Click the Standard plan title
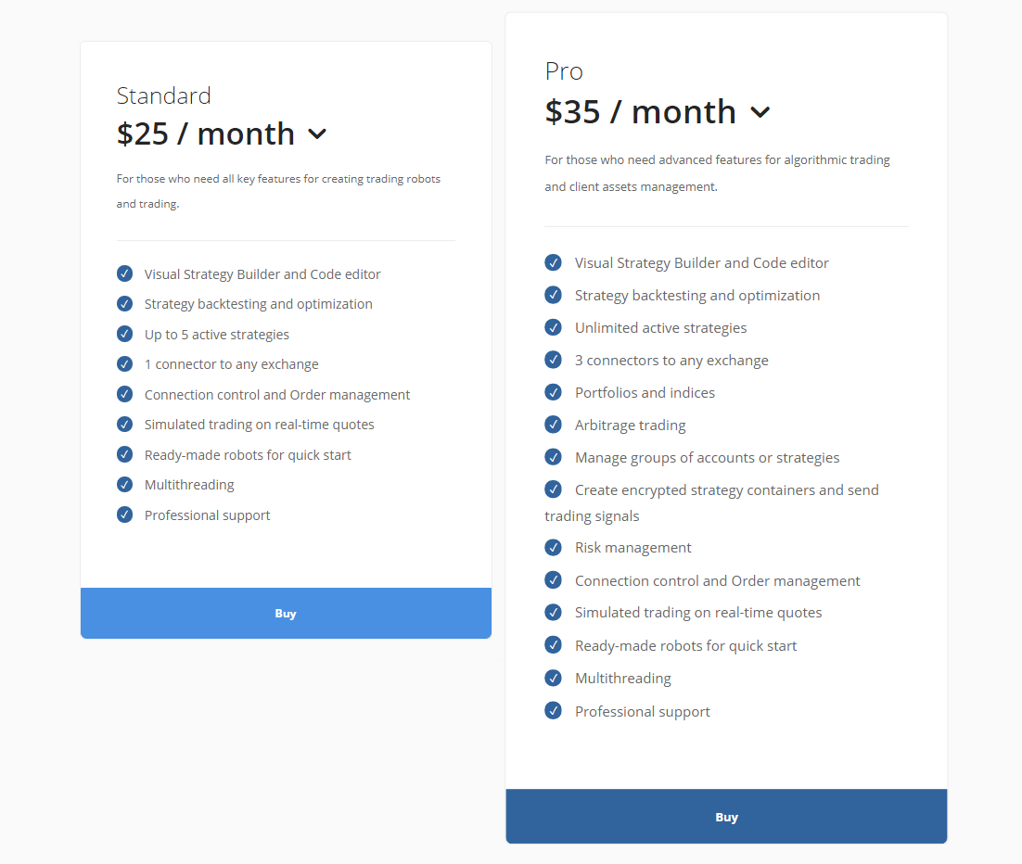This screenshot has width=1022, height=864. click(164, 95)
